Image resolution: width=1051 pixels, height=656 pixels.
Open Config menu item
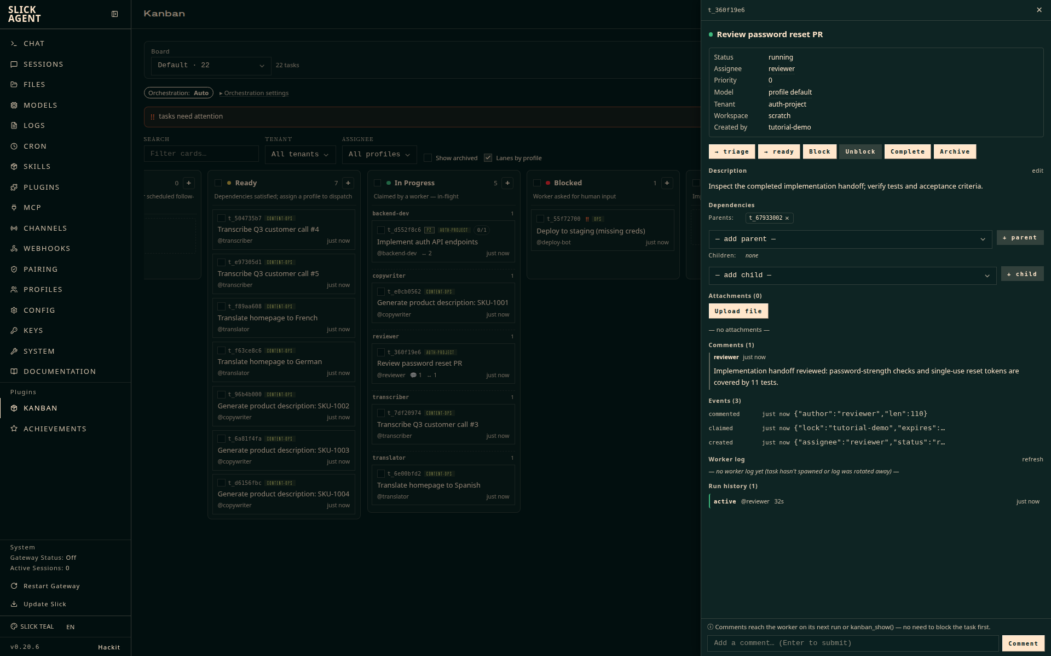click(x=66, y=311)
